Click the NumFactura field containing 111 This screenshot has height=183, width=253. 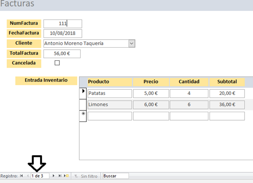pyautogui.click(x=62, y=24)
